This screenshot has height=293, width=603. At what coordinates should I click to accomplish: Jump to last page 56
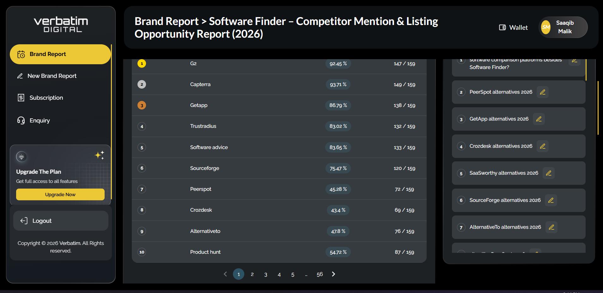(320, 274)
